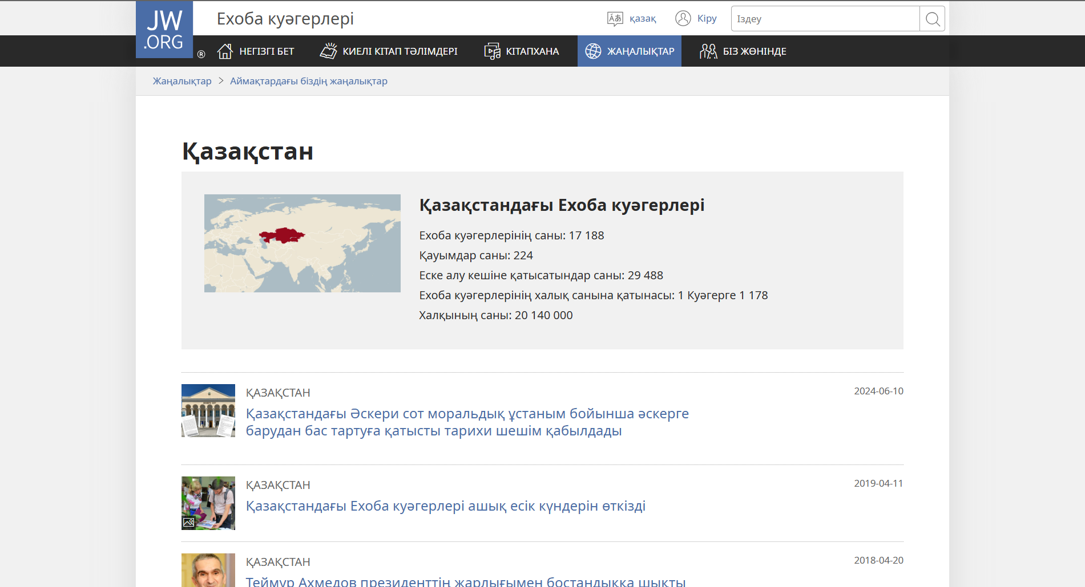Go to Жаңалықтар breadcrumb link
This screenshot has width=1085, height=587.
(x=182, y=81)
